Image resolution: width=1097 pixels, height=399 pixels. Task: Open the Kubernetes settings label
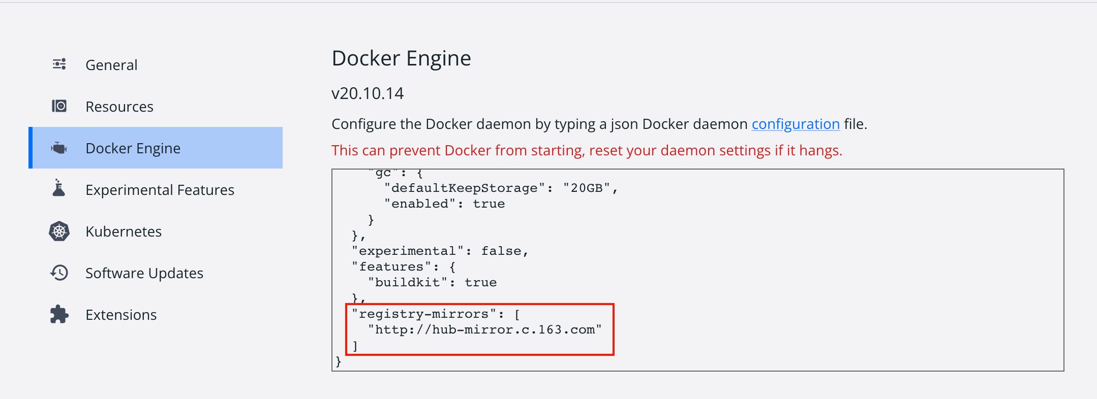click(x=124, y=231)
